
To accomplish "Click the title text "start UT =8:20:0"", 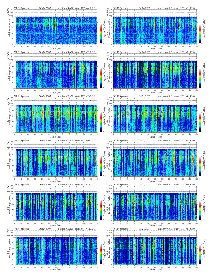I will click(85, 97).
